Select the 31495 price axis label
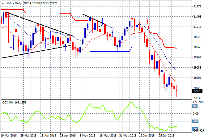 [197, 17]
